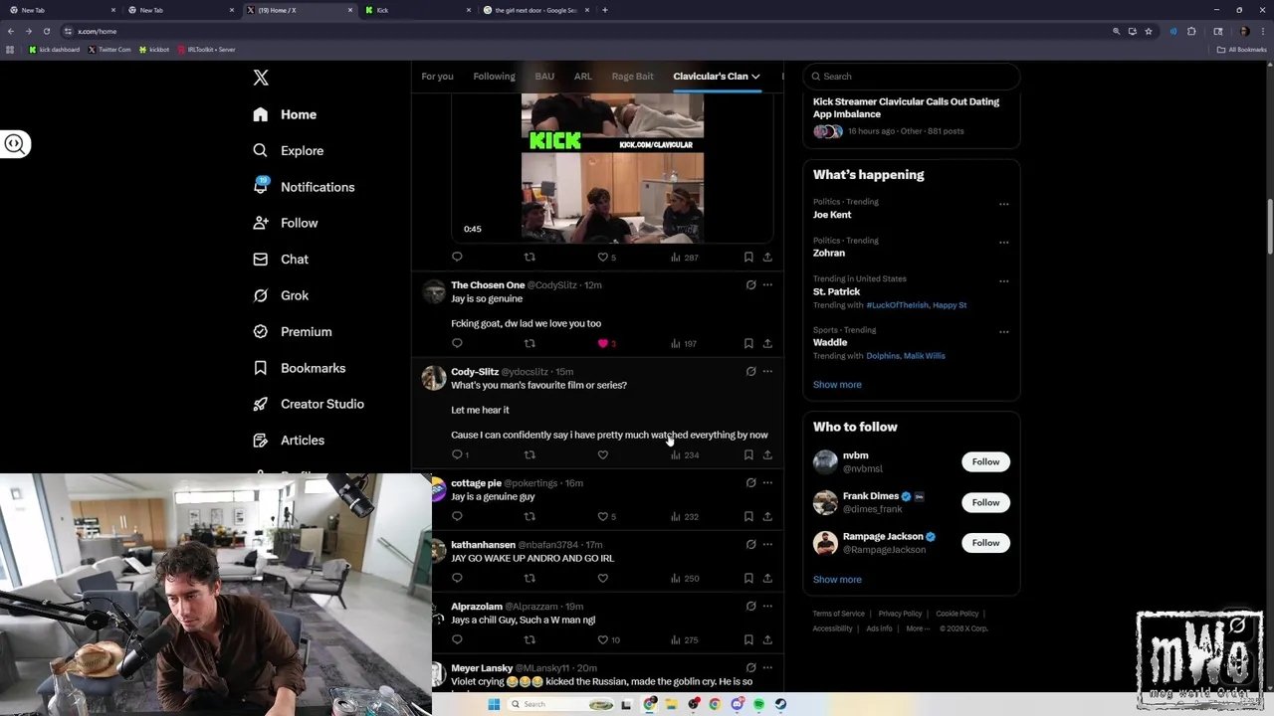The height and width of the screenshot is (716, 1274).
Task: Open the St. Patrick trending topic
Action: pyautogui.click(x=836, y=291)
